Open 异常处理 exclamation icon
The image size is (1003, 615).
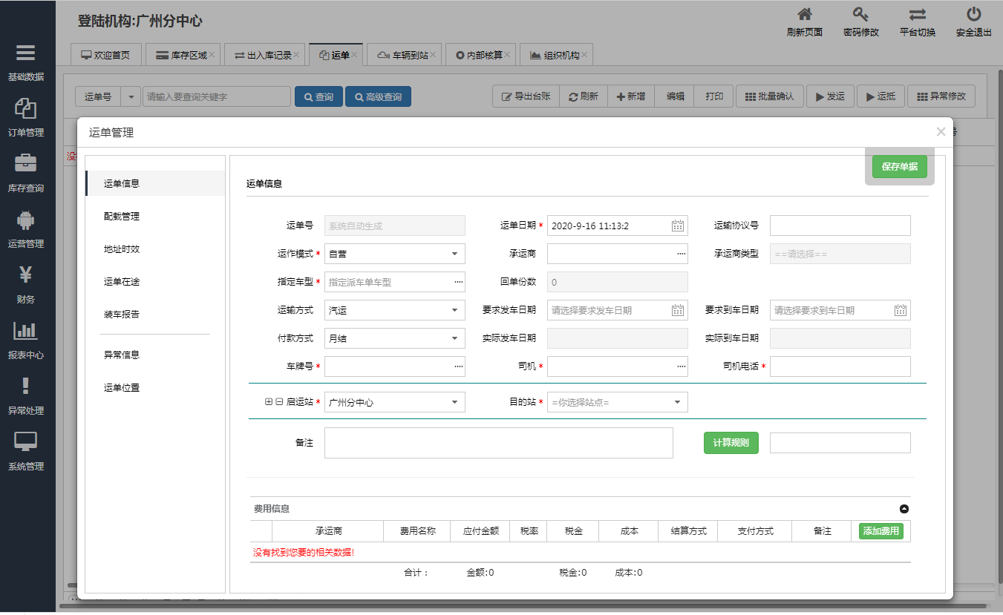25,386
